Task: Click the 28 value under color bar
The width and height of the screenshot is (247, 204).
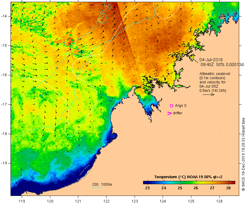Action: click(x=228, y=188)
